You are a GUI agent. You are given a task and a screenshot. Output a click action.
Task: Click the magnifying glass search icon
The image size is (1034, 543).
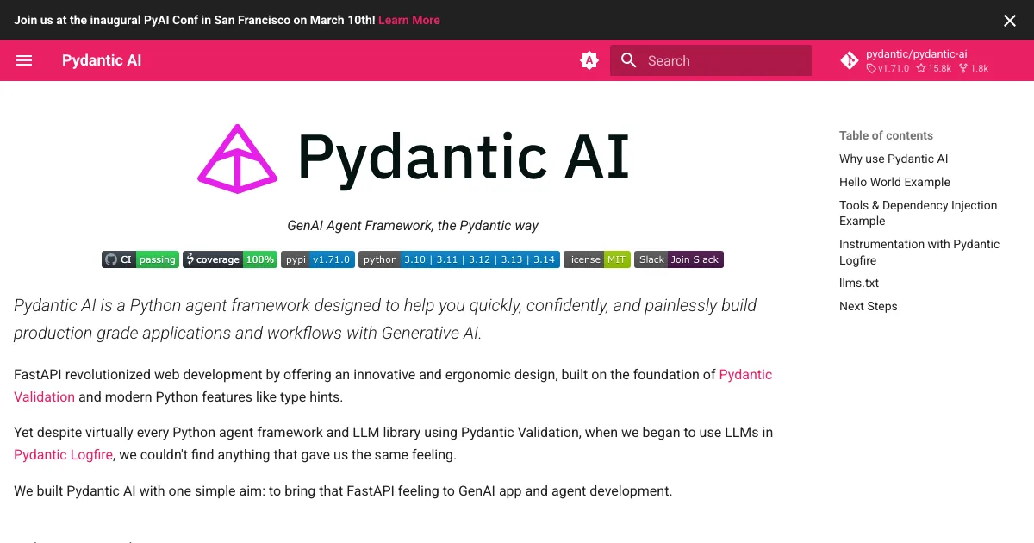(x=629, y=60)
